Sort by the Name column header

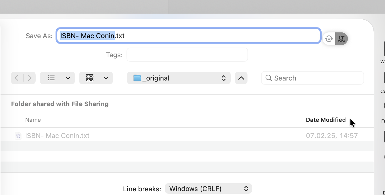(x=33, y=120)
